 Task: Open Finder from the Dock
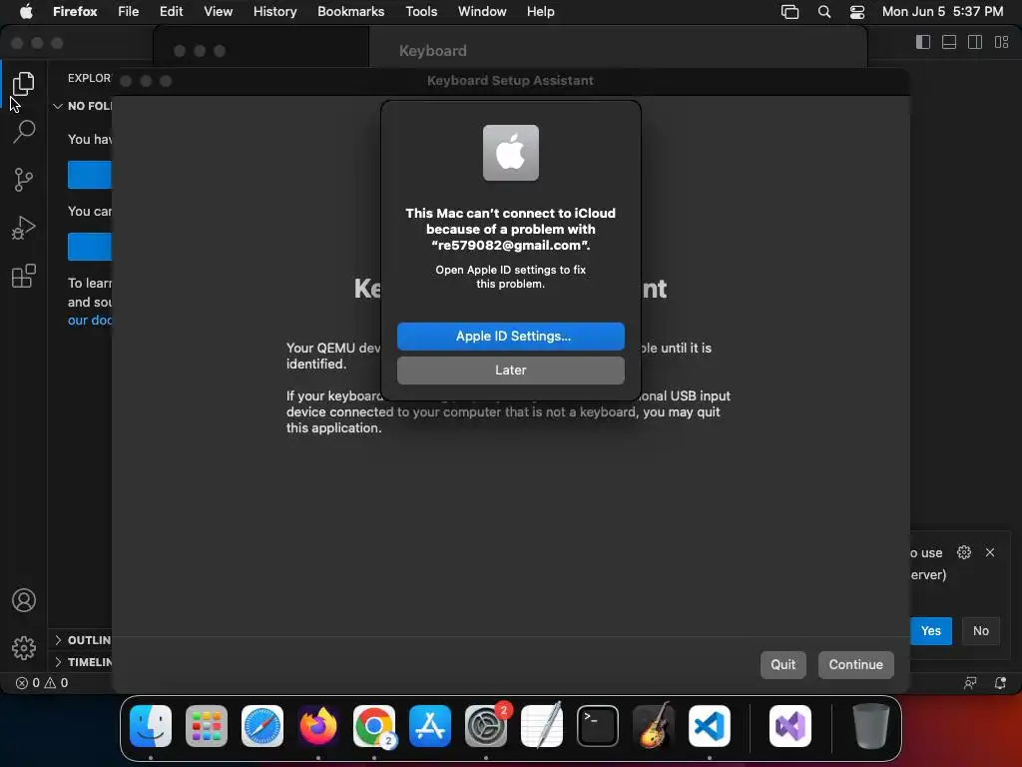[x=151, y=726]
